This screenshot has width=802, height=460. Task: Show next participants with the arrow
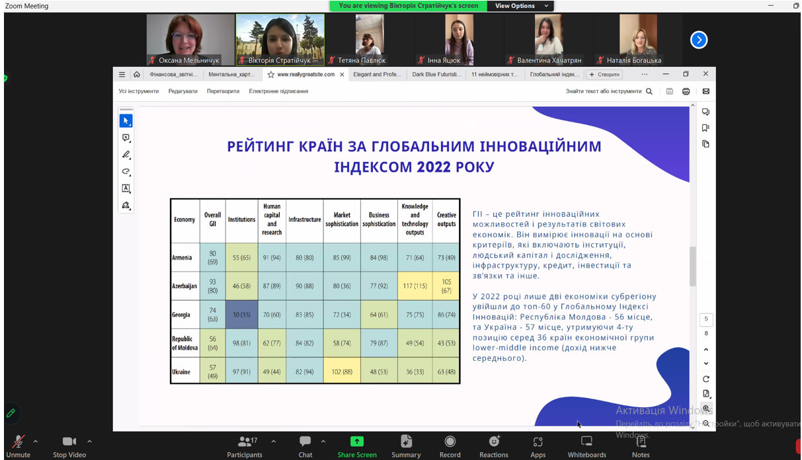pos(698,40)
